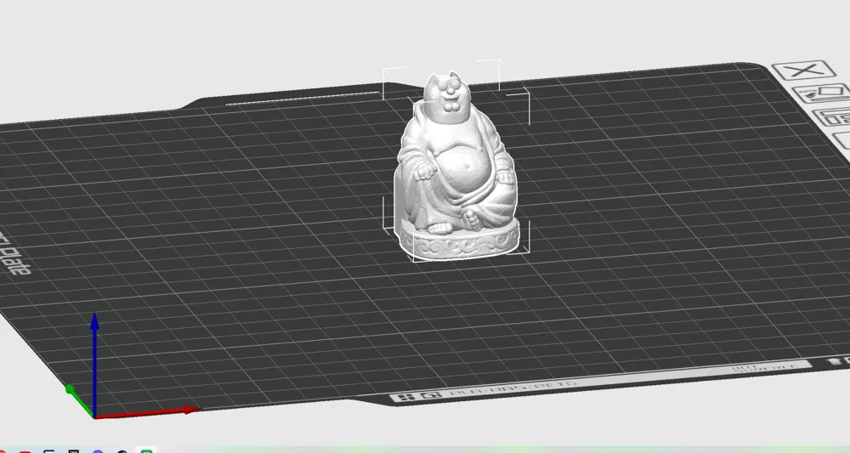Click the X icon to remove the plate
This screenshot has height=453, width=850.
[x=804, y=70]
